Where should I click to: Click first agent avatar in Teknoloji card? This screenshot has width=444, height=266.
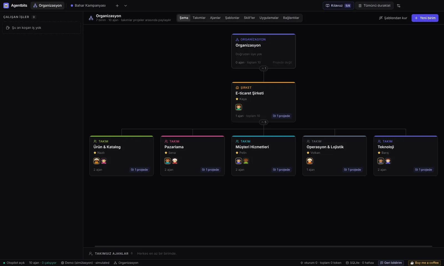381,161
